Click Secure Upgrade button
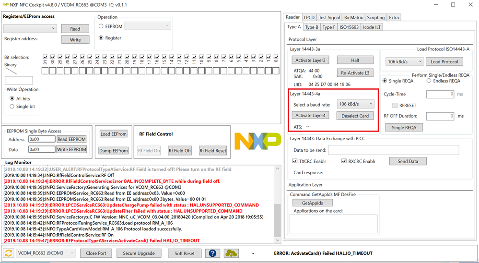This screenshot has width=479, height=263. point(139,253)
